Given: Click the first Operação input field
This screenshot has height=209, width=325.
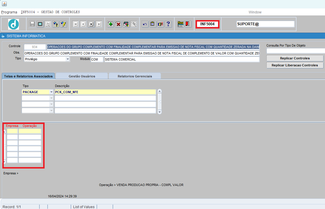Looking at the screenshot, I should [30, 131].
